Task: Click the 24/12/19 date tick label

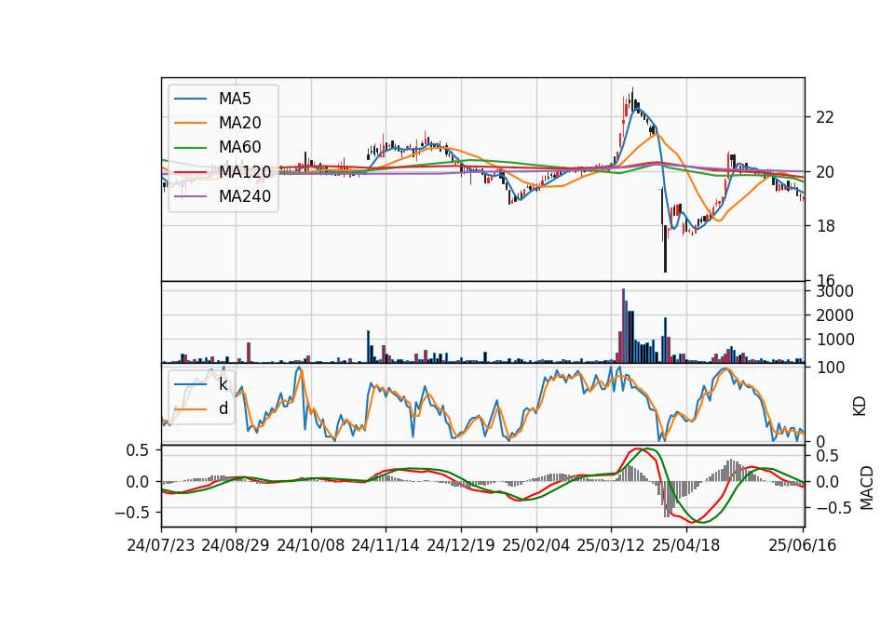Action: tap(461, 545)
